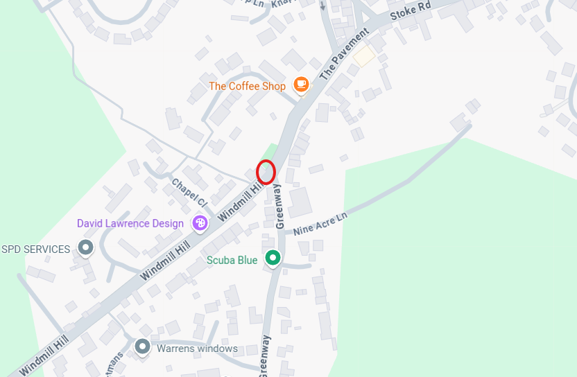
Task: Select the vertical Greenway label near Nine Acre Ln
Action: point(279,207)
